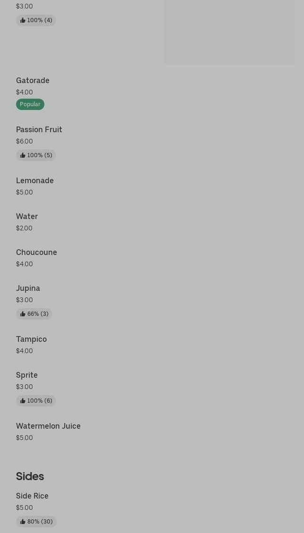Choose the Lemonade drink

click(x=34, y=180)
